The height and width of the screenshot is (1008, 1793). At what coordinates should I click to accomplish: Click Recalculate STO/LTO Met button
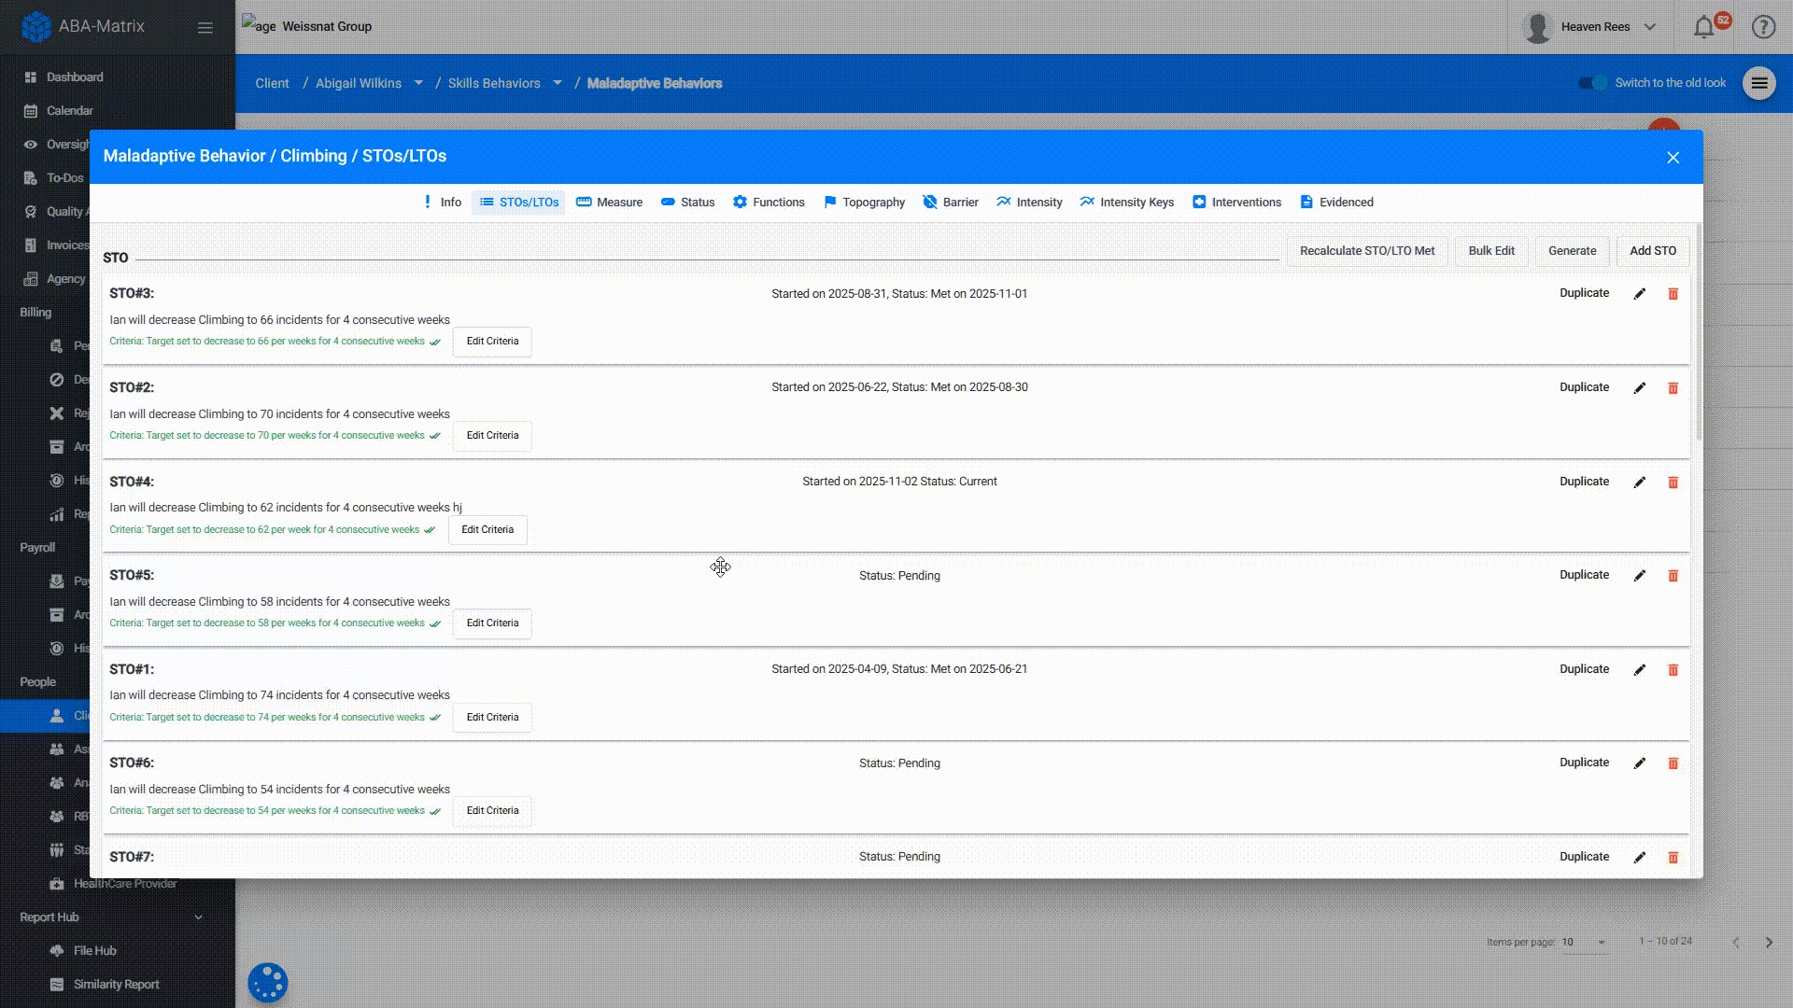point(1366,251)
